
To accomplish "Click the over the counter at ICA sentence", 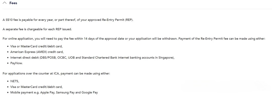I will [56, 74].
